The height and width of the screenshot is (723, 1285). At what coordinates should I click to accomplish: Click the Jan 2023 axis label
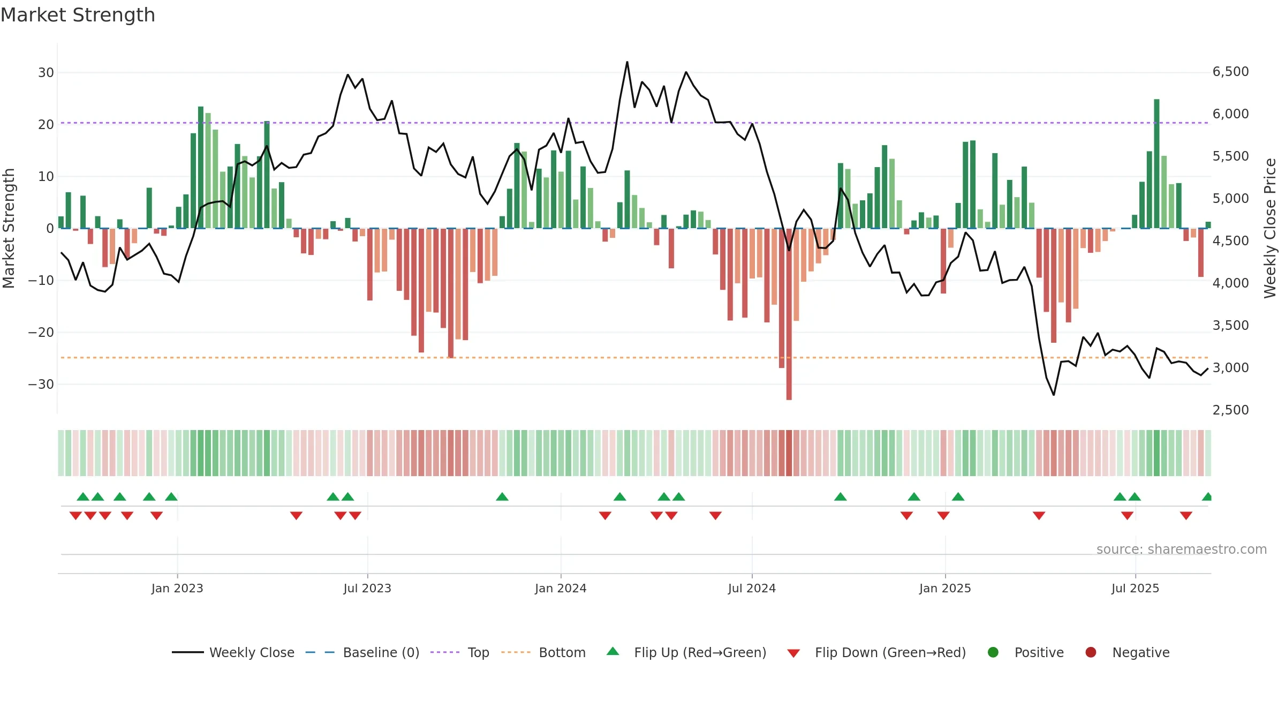[x=177, y=588]
